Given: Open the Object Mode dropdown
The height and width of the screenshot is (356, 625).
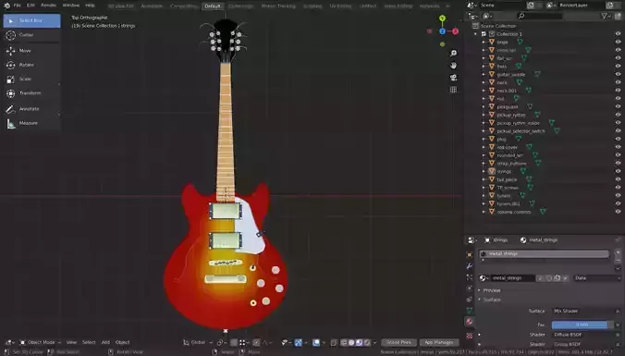Looking at the screenshot, I should 41,342.
